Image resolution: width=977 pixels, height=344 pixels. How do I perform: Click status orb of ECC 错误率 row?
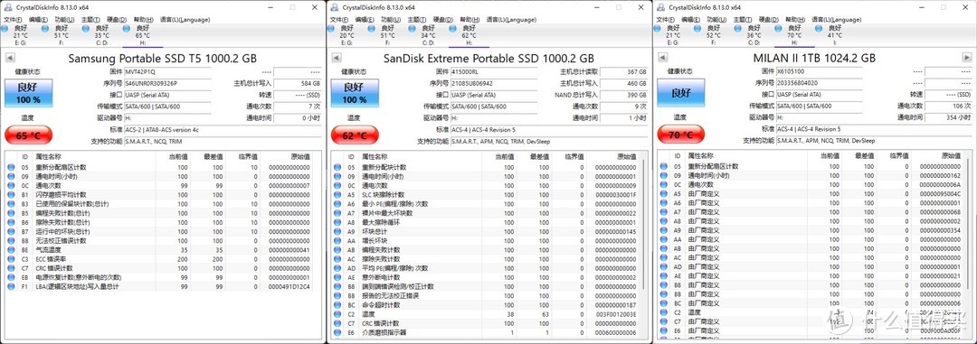click(x=11, y=259)
